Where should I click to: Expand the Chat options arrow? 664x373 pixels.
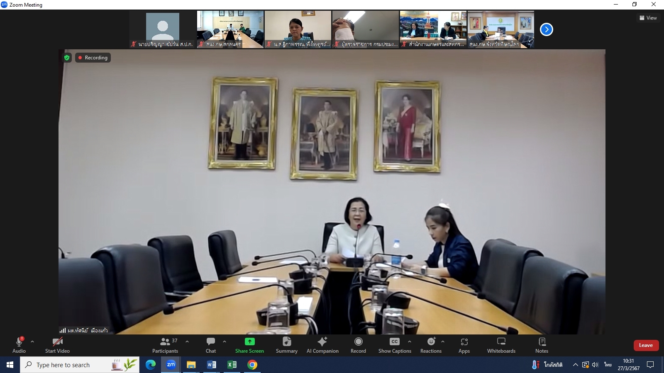point(225,342)
